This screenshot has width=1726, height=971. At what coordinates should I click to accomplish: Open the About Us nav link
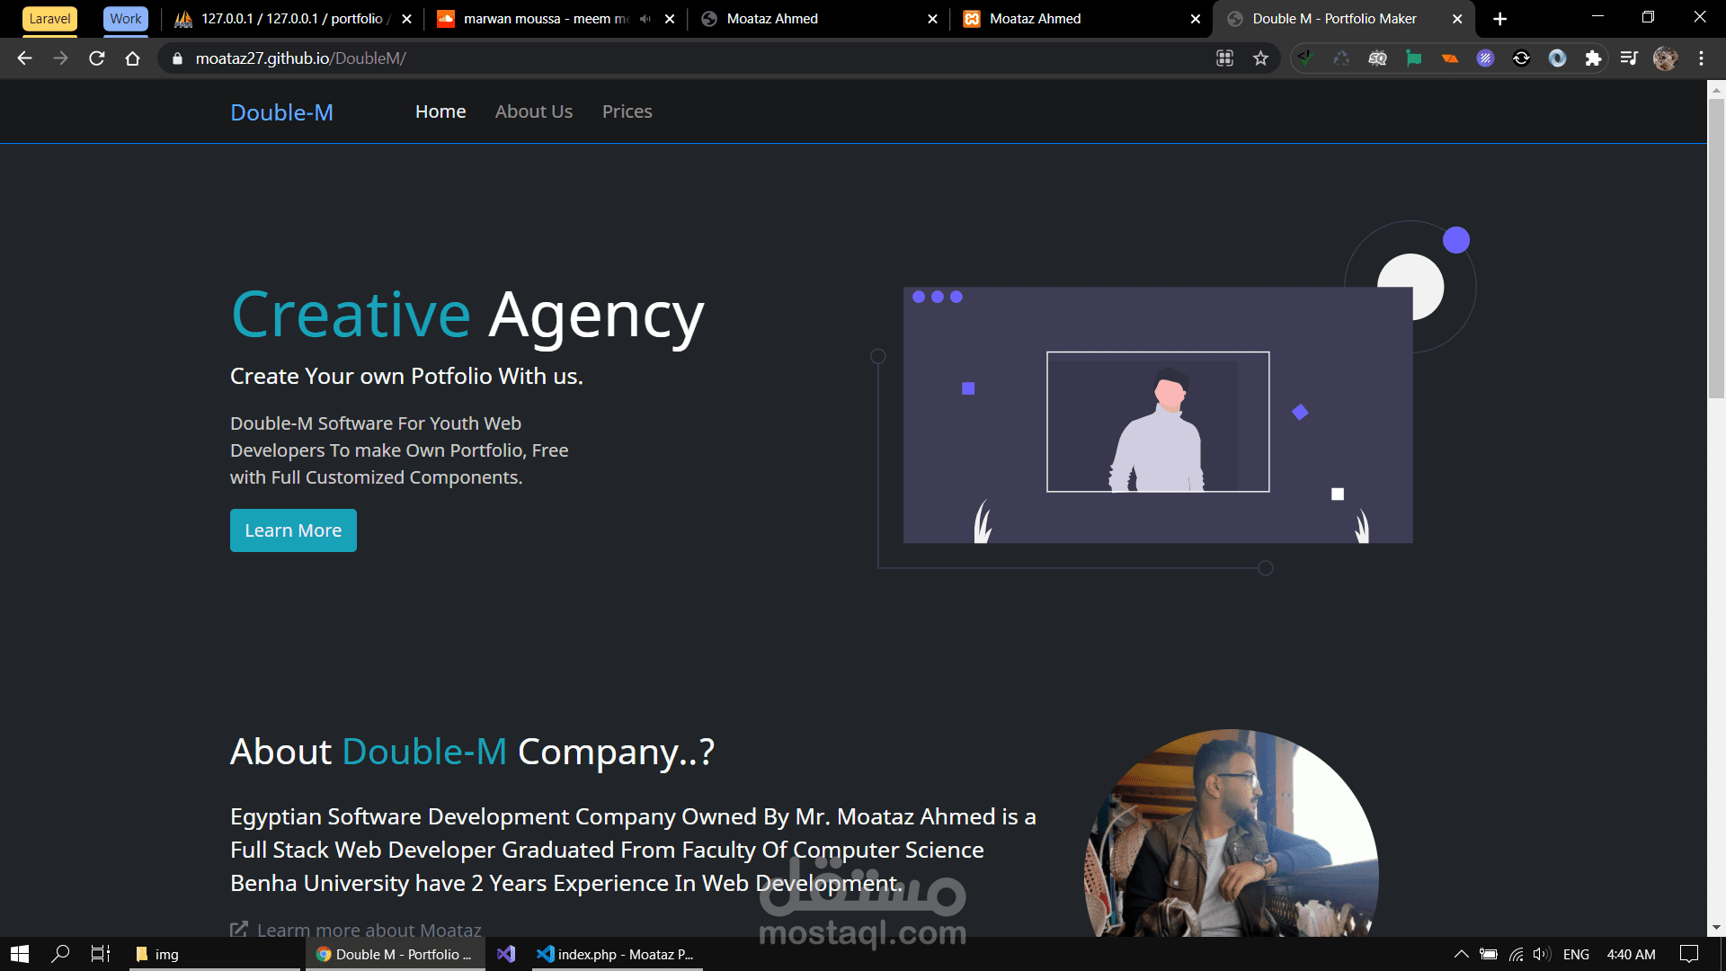point(534,111)
